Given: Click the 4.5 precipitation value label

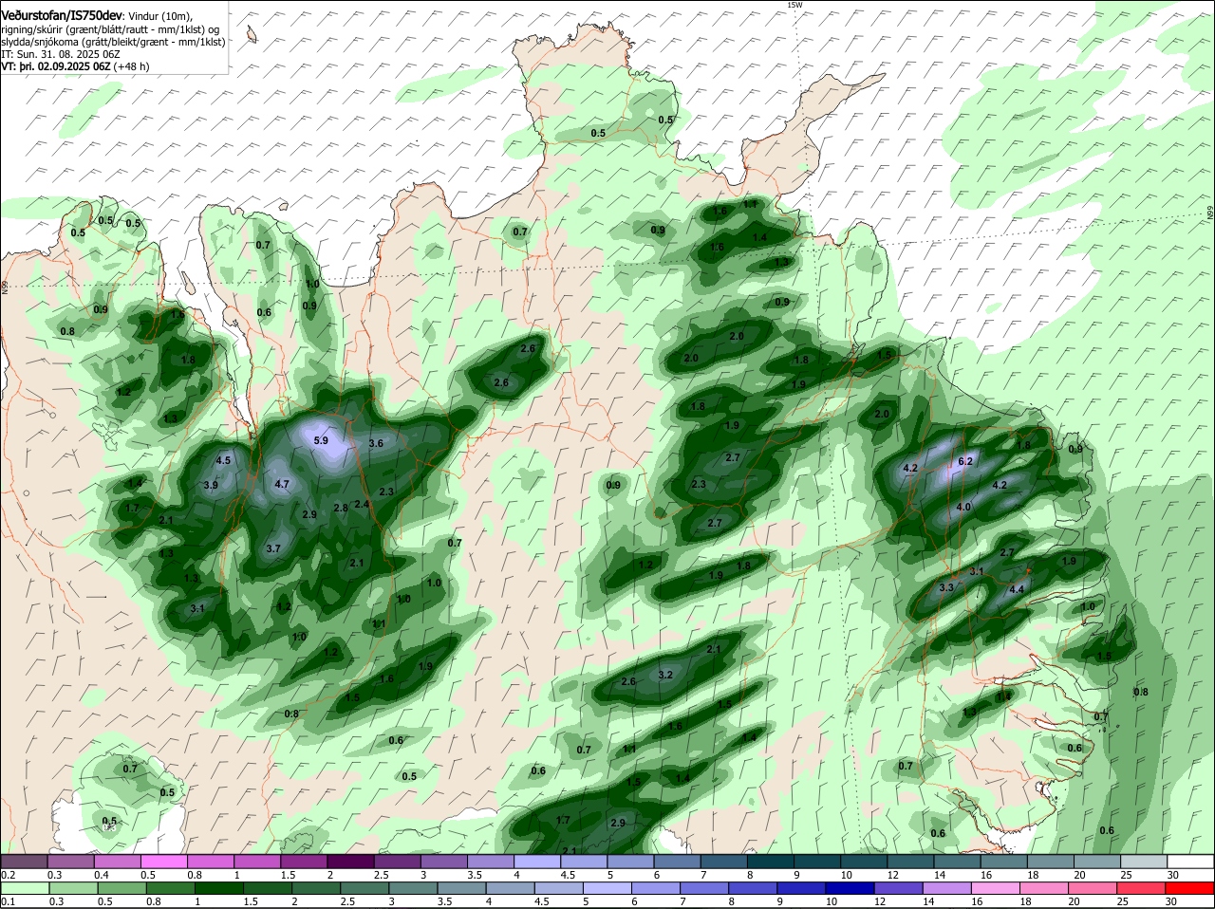Looking at the screenshot, I should (224, 460).
